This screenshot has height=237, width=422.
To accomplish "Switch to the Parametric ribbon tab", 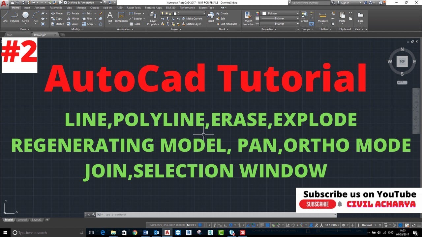I will click(x=56, y=8).
